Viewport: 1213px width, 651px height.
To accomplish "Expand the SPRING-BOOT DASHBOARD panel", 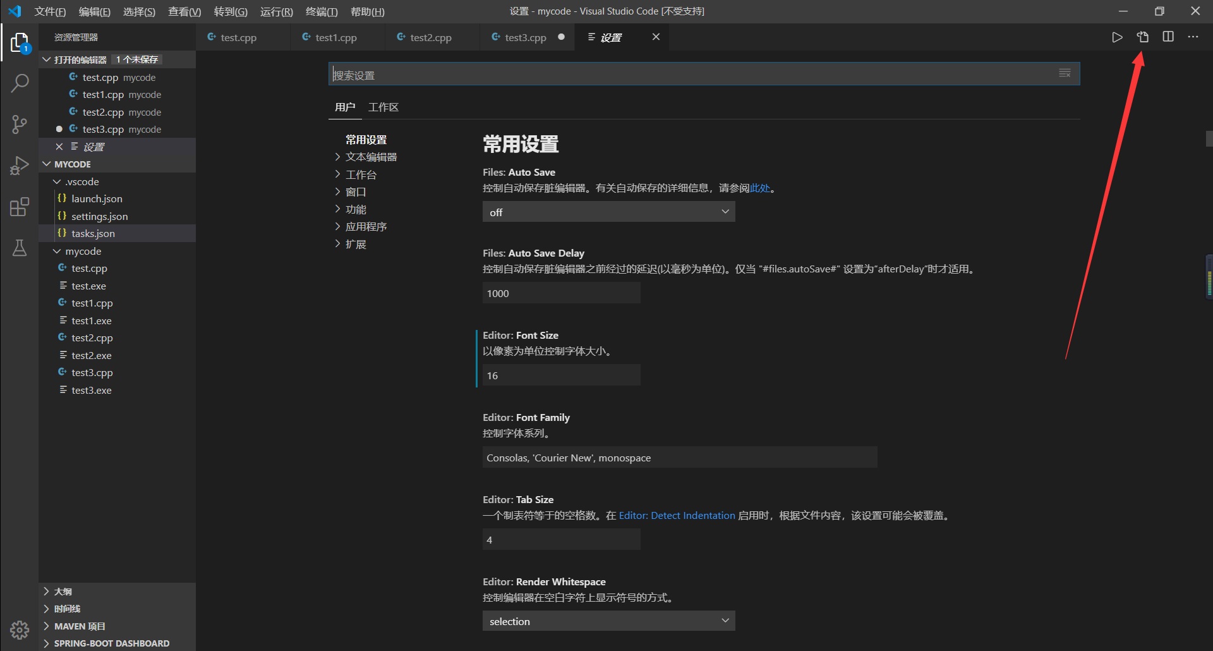I will [x=117, y=643].
